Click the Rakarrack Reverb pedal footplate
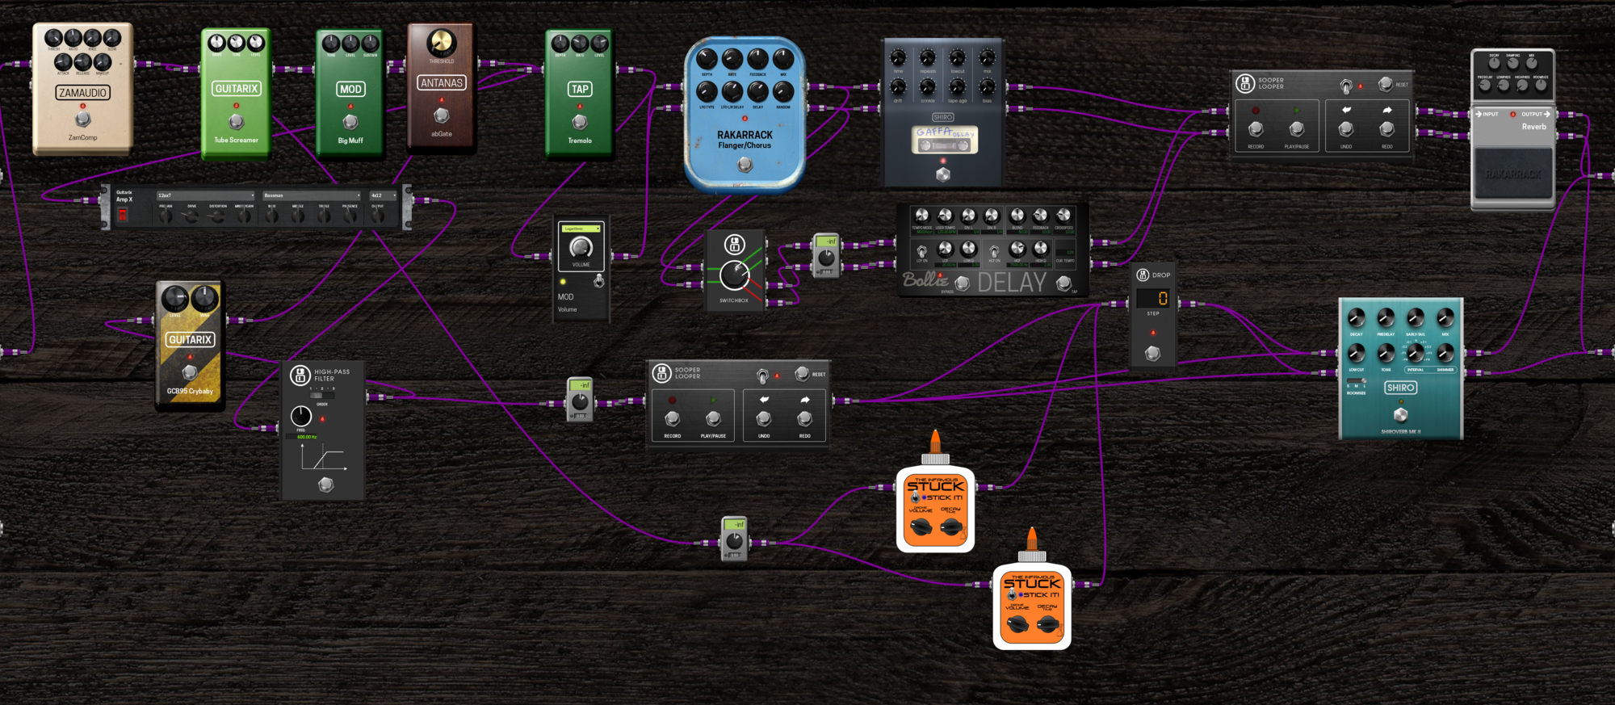 click(x=1513, y=174)
